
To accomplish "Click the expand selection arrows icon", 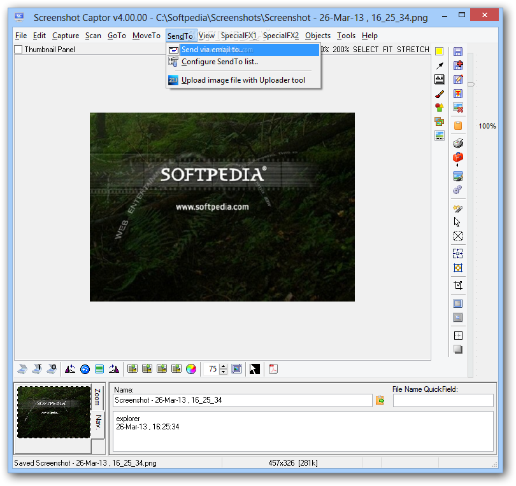I will [x=458, y=254].
